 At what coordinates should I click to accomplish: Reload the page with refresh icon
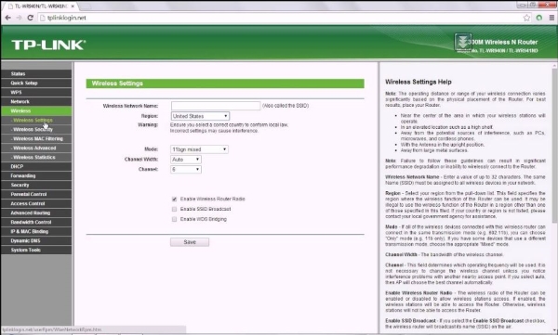pyautogui.click(x=31, y=18)
